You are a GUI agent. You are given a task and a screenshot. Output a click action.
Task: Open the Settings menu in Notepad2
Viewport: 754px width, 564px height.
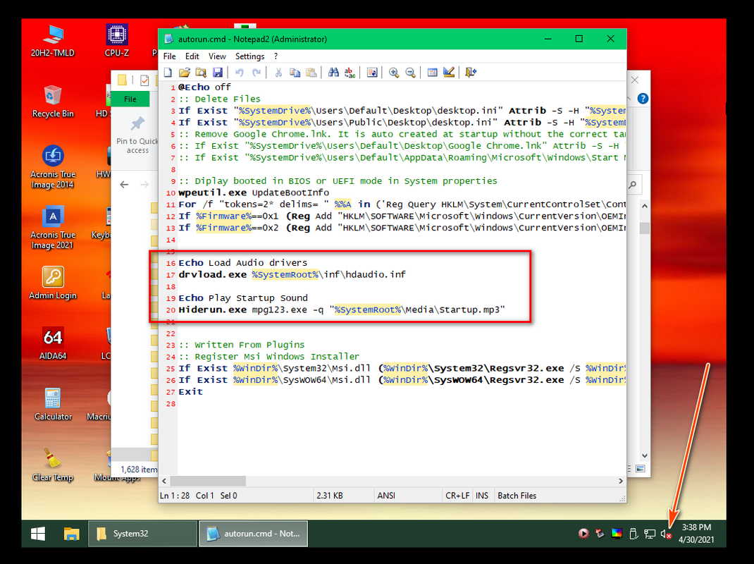click(x=249, y=56)
